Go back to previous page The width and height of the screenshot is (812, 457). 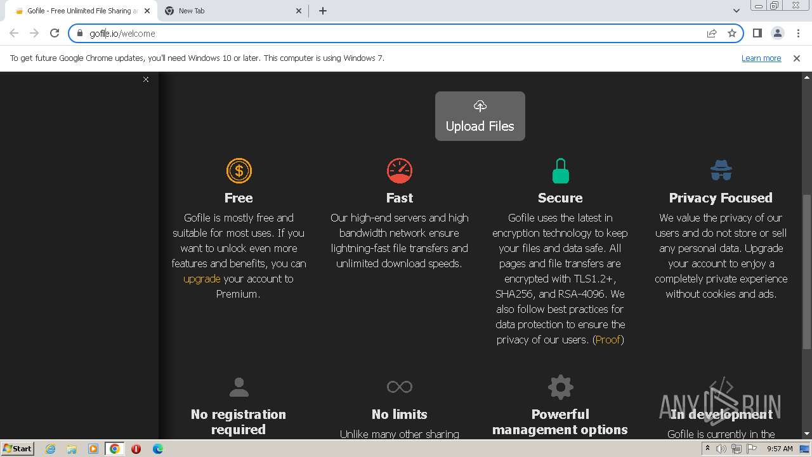tap(14, 33)
